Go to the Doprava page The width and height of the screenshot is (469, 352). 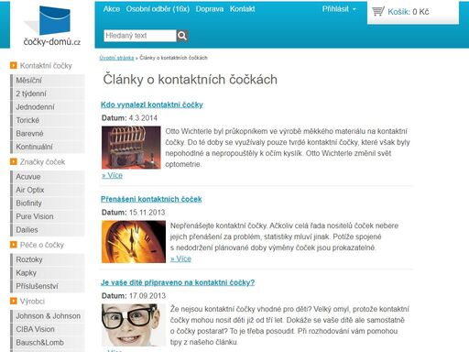(210, 9)
